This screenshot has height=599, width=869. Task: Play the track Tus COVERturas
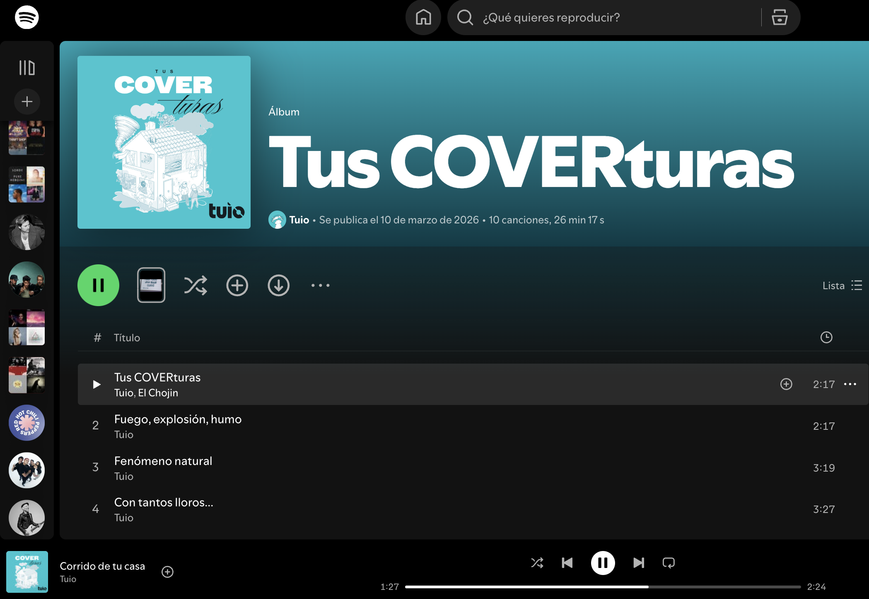coord(97,384)
